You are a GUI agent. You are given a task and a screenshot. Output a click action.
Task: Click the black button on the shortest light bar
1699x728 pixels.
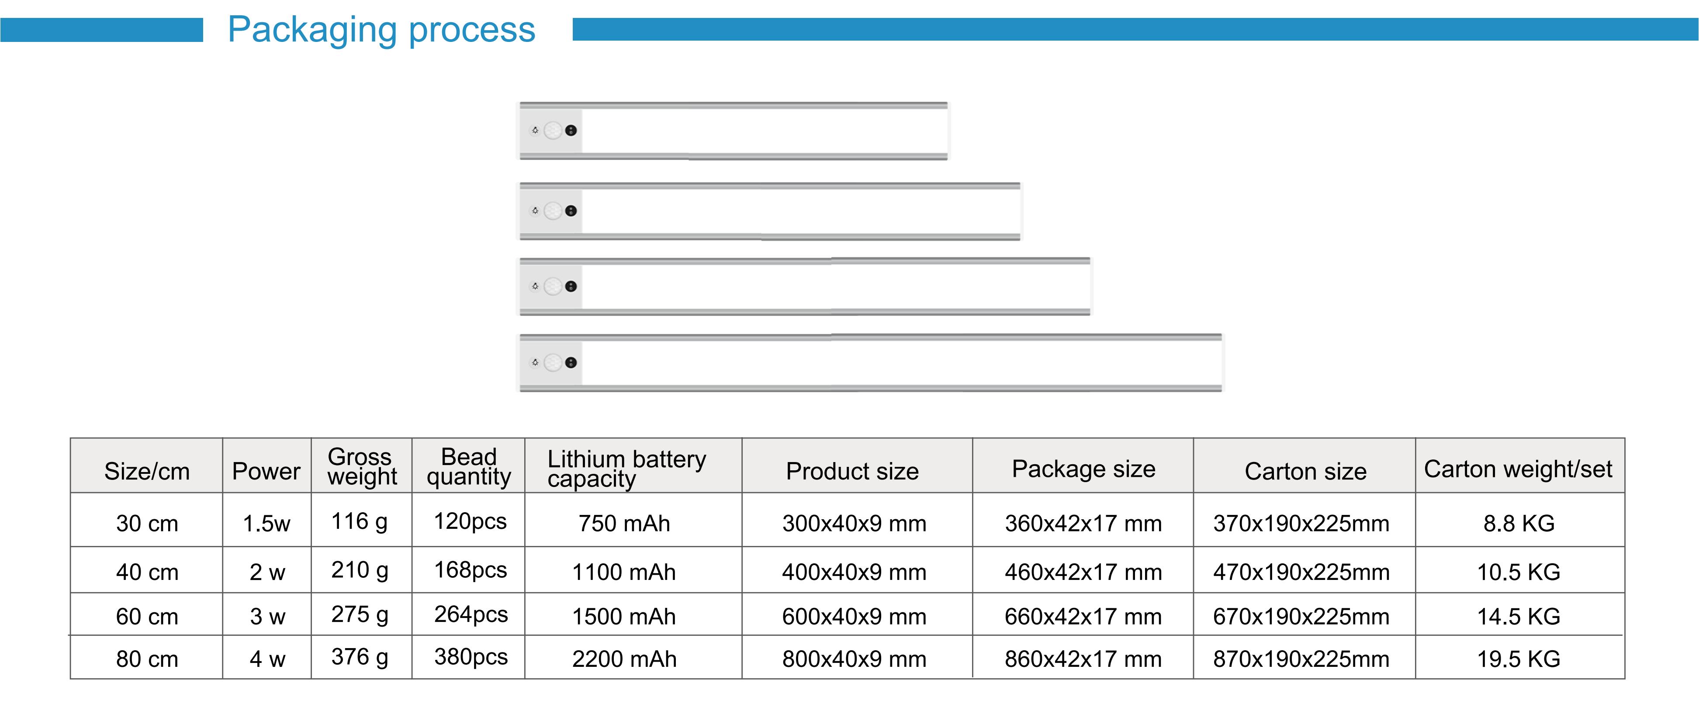pyautogui.click(x=571, y=131)
